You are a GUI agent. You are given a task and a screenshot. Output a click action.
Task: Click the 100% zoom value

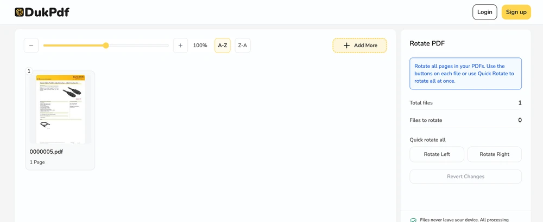[x=200, y=45]
